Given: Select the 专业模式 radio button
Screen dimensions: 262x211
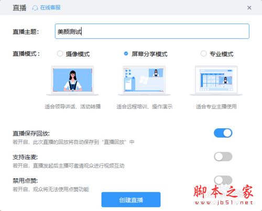Looking at the screenshot, I should (203, 53).
